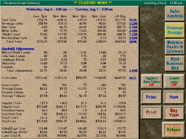Open Balance Banks & Drawers
Image resolution: width=186 pixels, height=139 pixels.
click(175, 47)
